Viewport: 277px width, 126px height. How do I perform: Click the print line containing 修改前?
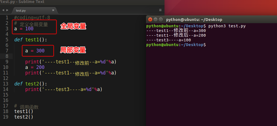pos(71,62)
